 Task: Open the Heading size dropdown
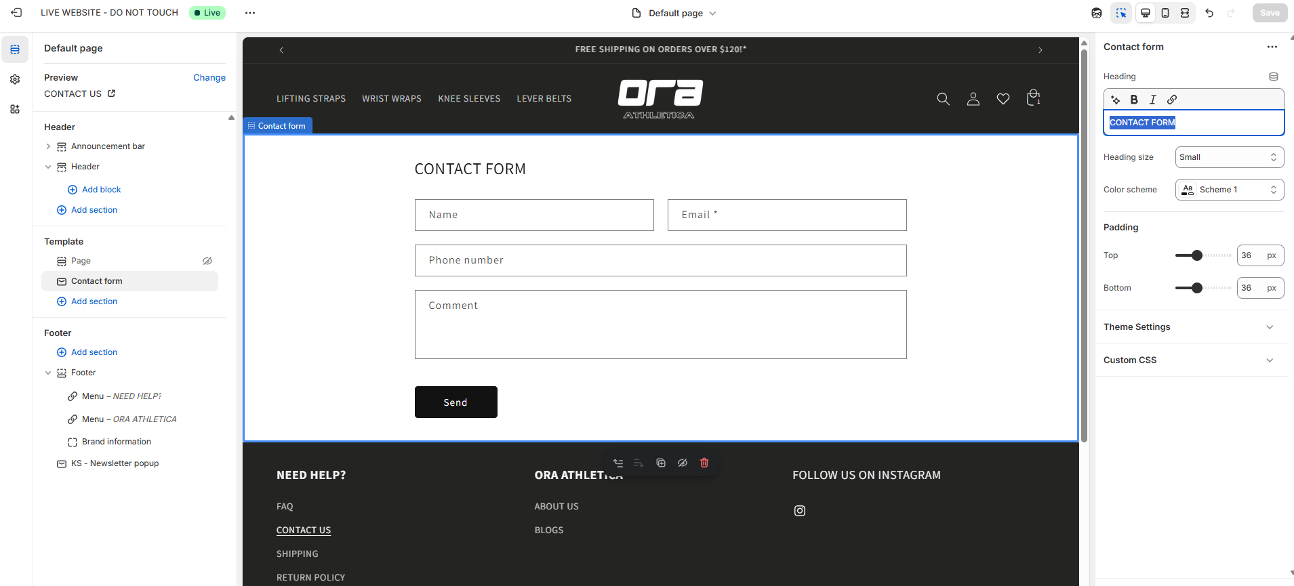[x=1229, y=157]
